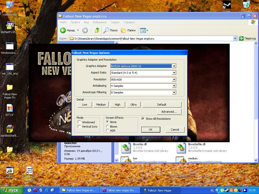
Task: Select the Steam desktop shortcut
Action: coord(227,5)
